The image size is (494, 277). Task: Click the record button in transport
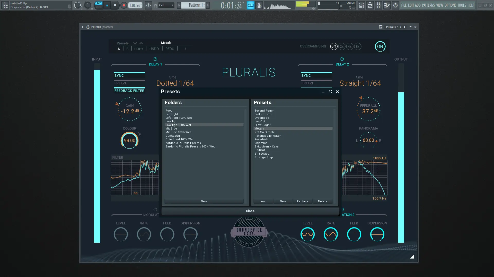124,5
